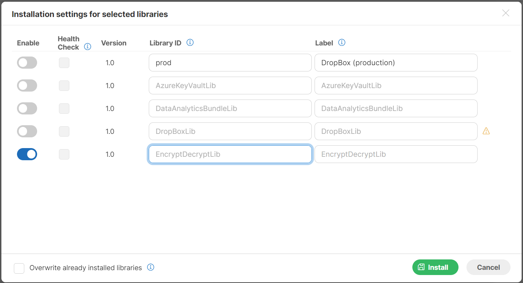Check Health Check for DropBoxLib
The image size is (523, 283).
click(64, 131)
